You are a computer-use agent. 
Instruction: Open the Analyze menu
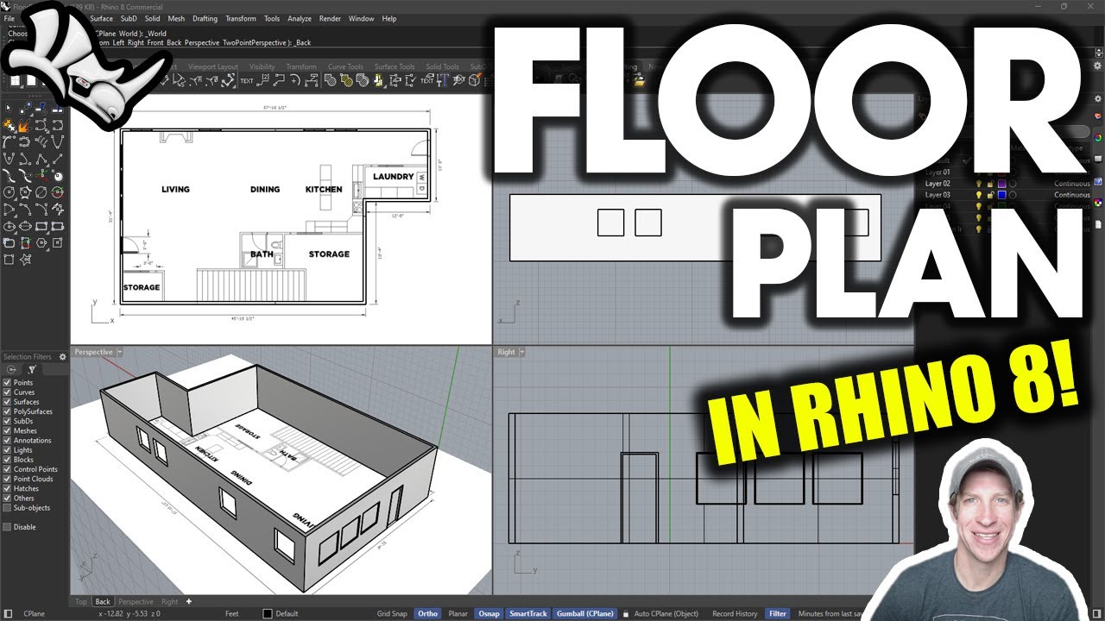point(300,18)
